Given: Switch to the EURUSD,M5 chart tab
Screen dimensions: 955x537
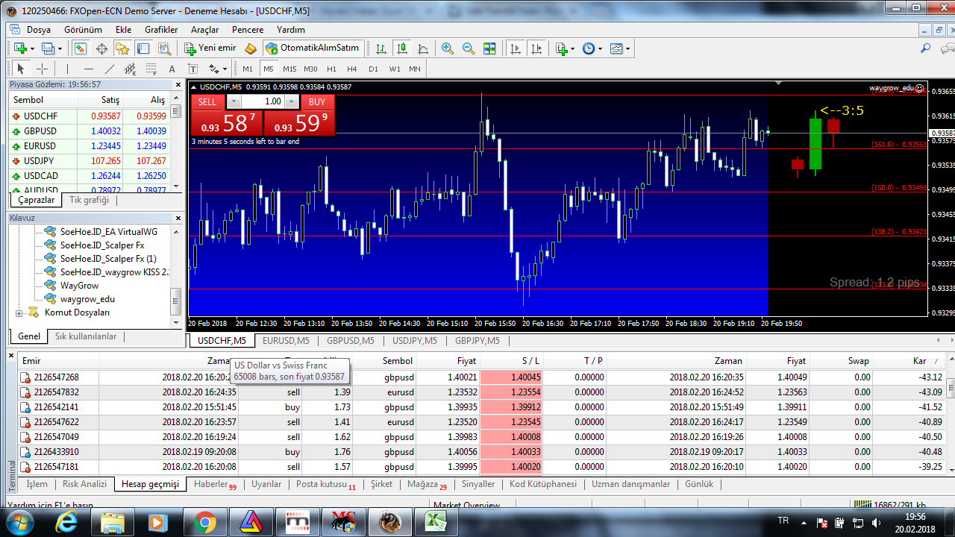Looking at the screenshot, I should click(286, 341).
